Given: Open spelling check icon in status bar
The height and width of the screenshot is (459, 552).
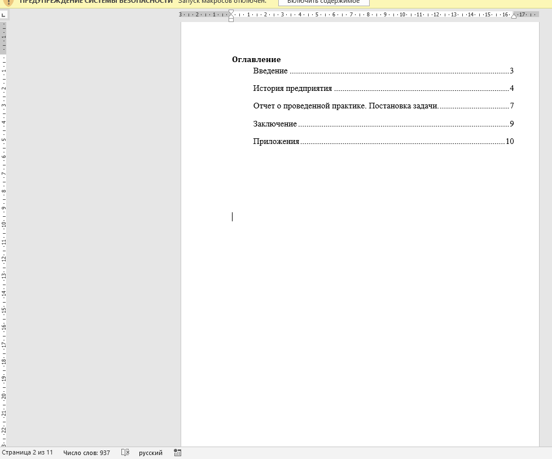Looking at the screenshot, I should tap(125, 453).
